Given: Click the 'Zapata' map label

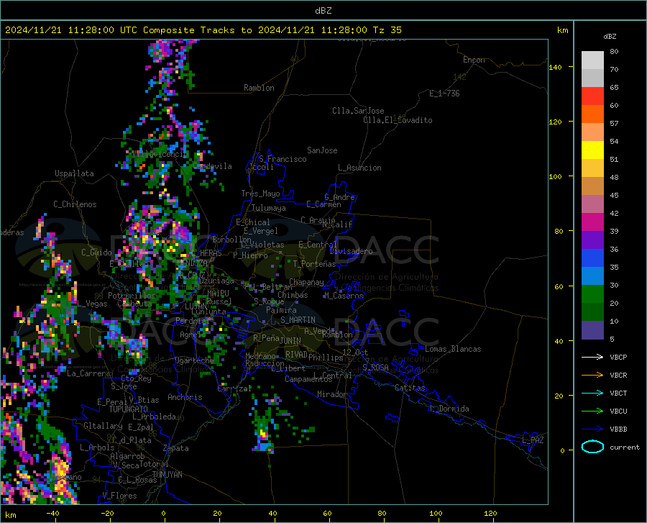Looking at the screenshot, I should (176, 448).
